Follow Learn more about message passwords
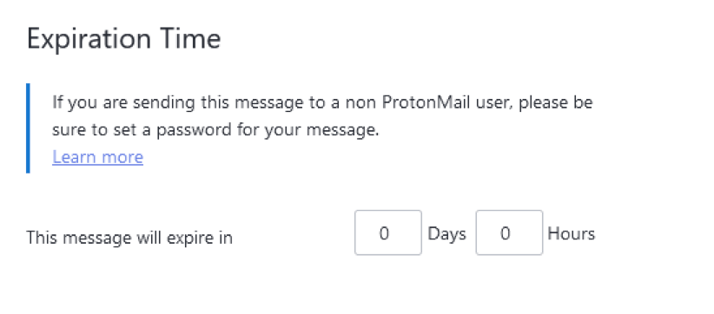The width and height of the screenshot is (714, 314). pyautogui.click(x=98, y=157)
